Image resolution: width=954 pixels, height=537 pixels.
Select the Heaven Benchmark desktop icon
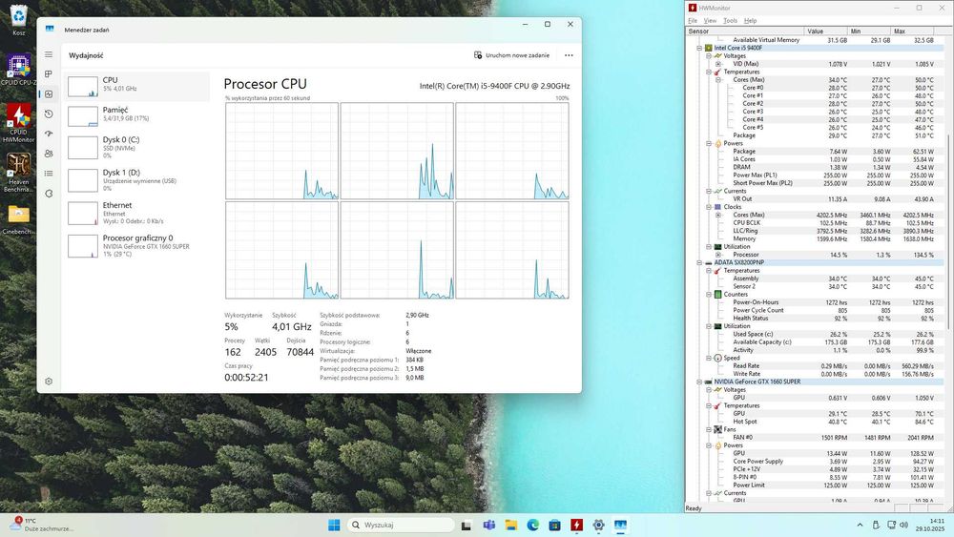(19, 174)
